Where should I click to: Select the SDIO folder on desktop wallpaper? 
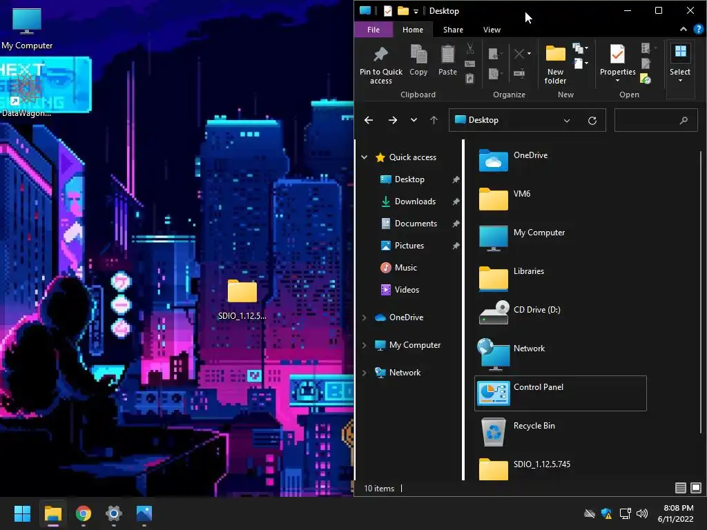[x=242, y=300]
